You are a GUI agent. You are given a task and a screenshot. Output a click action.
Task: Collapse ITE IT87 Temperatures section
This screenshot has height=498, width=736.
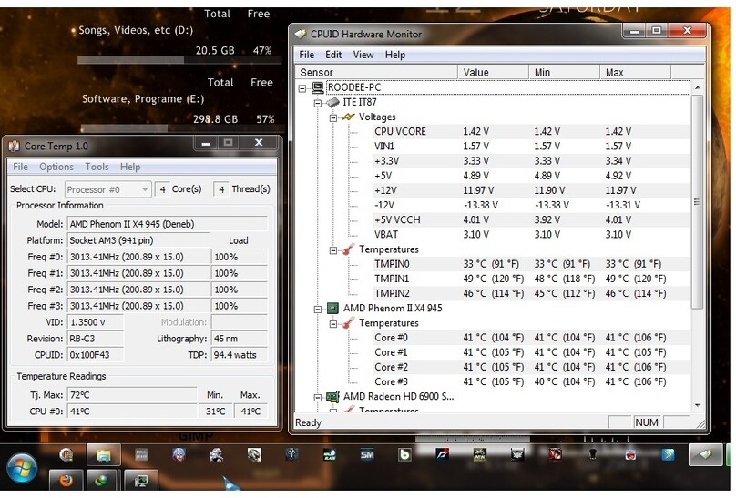(x=332, y=250)
